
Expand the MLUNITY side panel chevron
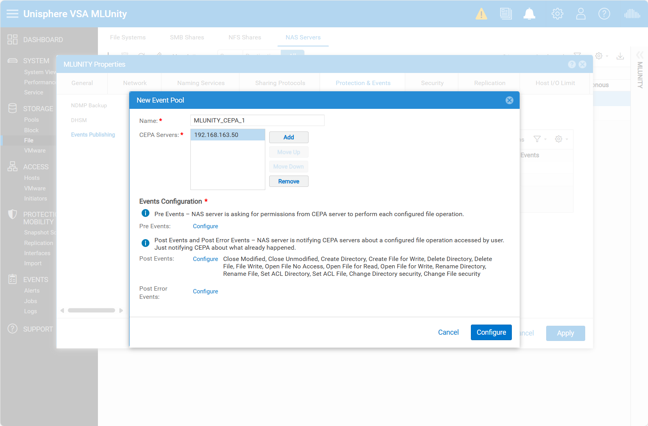640,55
